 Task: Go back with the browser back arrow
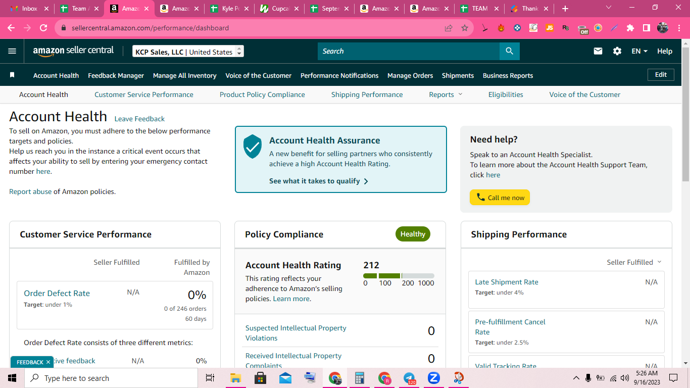tap(11, 28)
